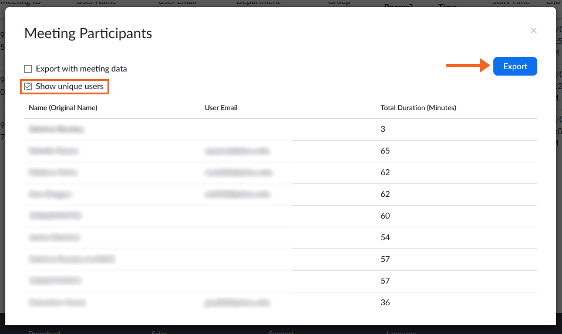This screenshot has height=334, width=562.
Task: Click the blurred participant name in the 54-minute row
Action: (x=53, y=237)
